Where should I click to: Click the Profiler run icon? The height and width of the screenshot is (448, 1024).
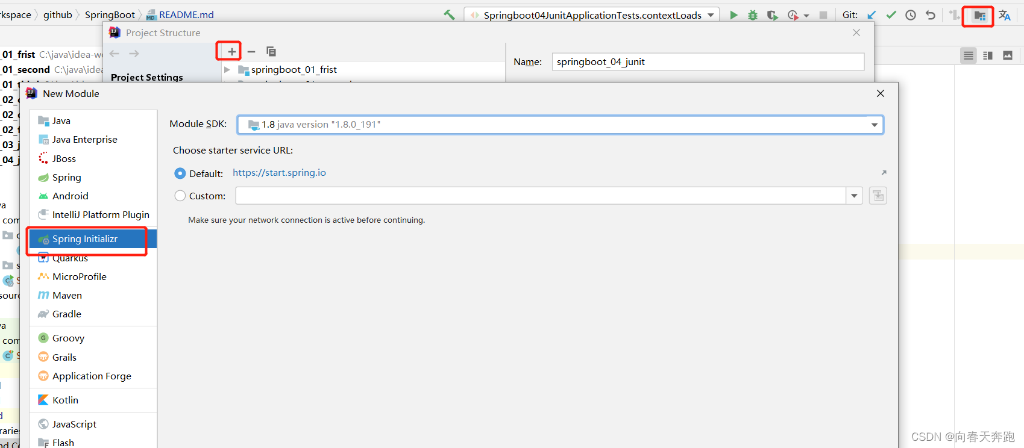(x=793, y=15)
